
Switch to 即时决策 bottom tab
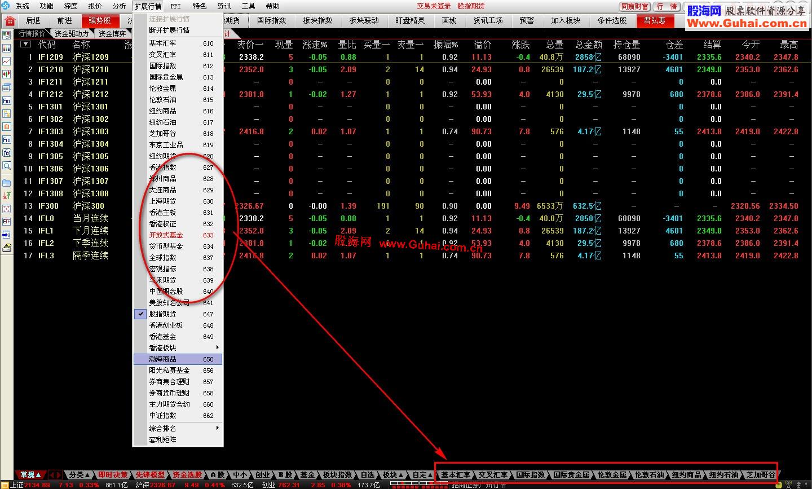pyautogui.click(x=113, y=475)
